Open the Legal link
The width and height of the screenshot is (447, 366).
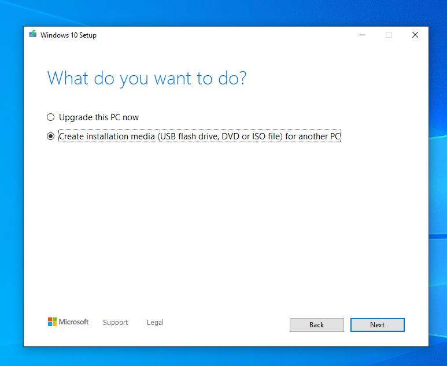155,323
